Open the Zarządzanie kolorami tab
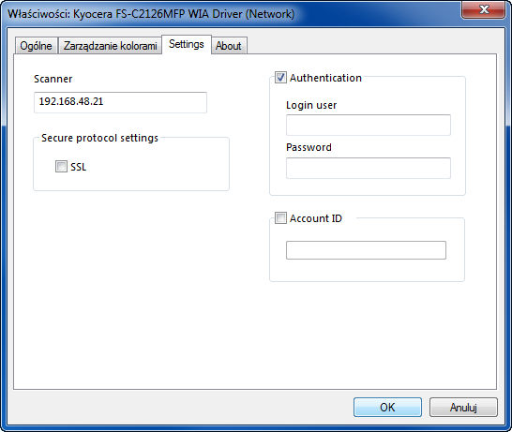The height and width of the screenshot is (432, 512). tap(110, 45)
